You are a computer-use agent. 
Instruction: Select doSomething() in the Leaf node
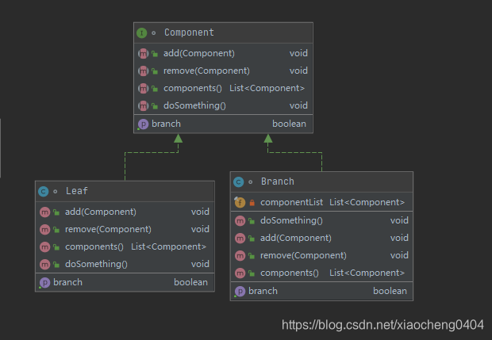(96, 264)
